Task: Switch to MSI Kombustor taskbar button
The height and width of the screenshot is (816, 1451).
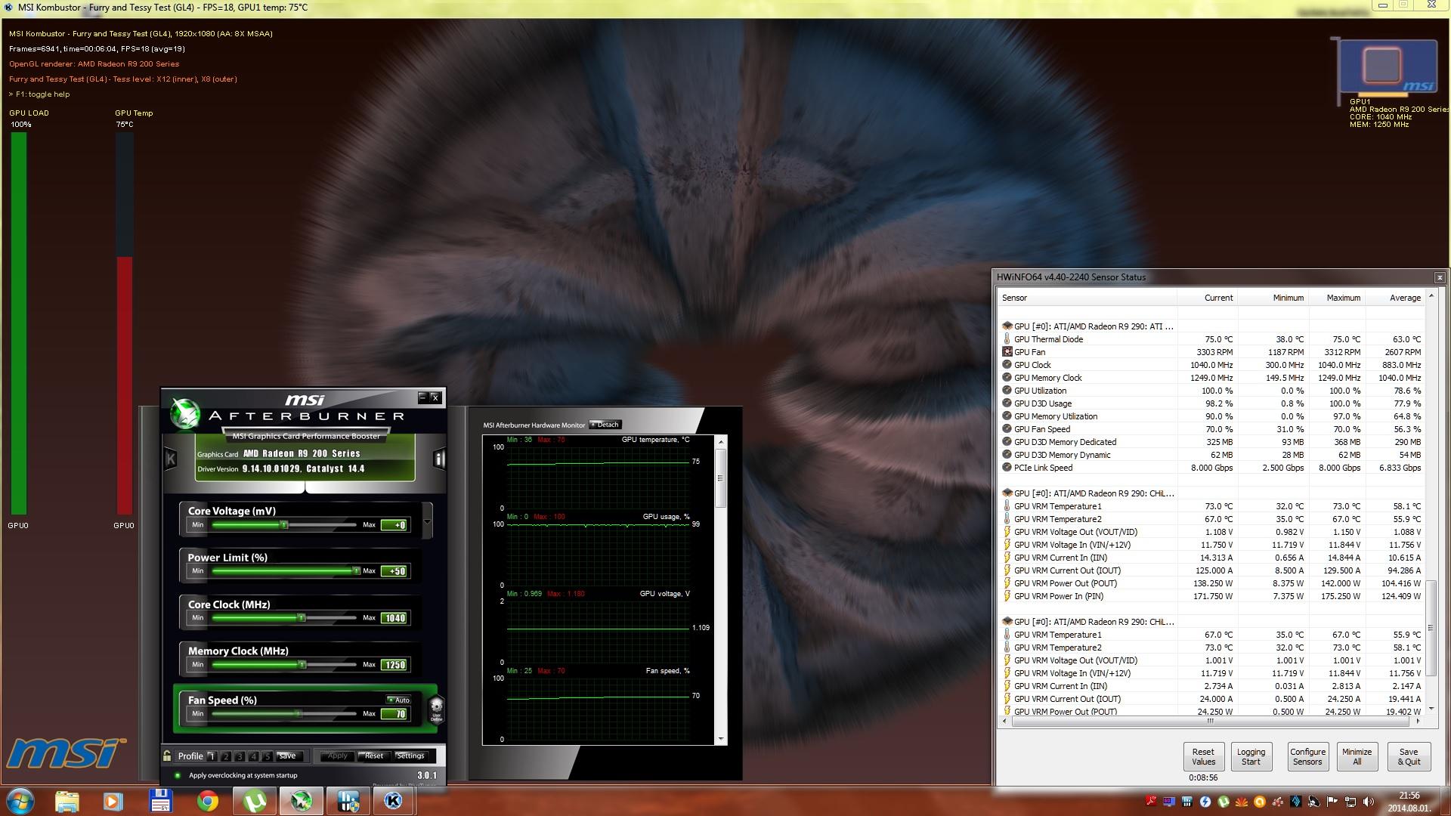Action: [x=394, y=801]
